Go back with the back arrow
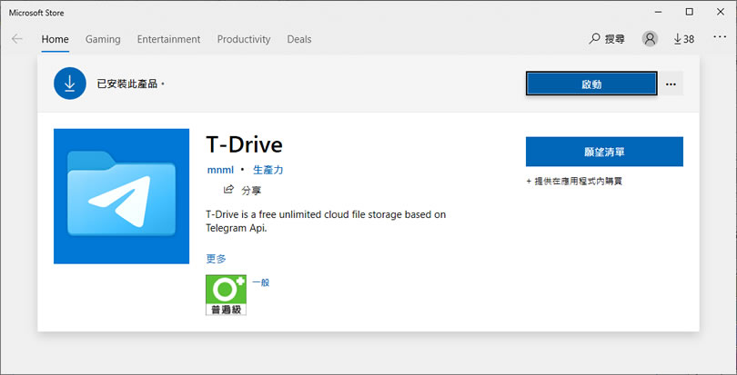737x375 pixels. pos(17,39)
